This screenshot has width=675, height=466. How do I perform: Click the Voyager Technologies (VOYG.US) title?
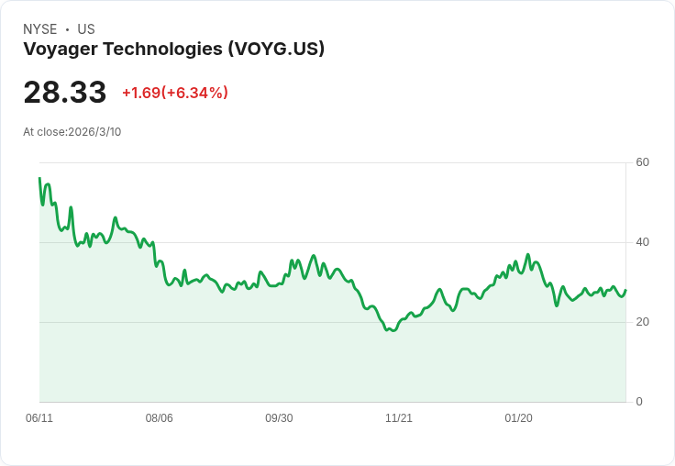pos(173,49)
